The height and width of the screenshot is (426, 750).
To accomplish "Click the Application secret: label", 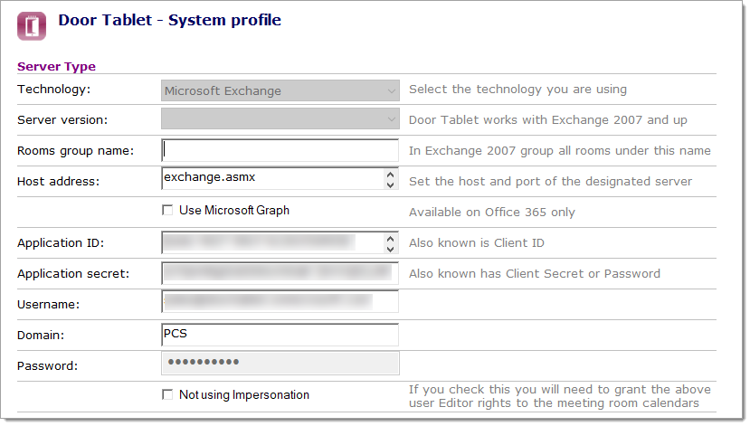I will pos(73,274).
